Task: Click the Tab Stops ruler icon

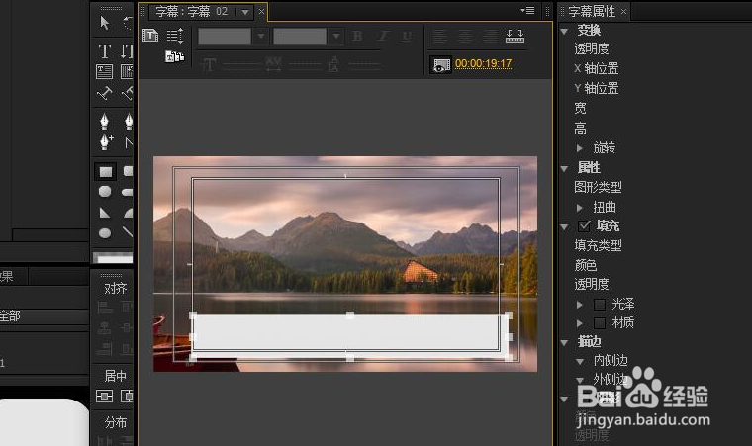Action: click(515, 36)
